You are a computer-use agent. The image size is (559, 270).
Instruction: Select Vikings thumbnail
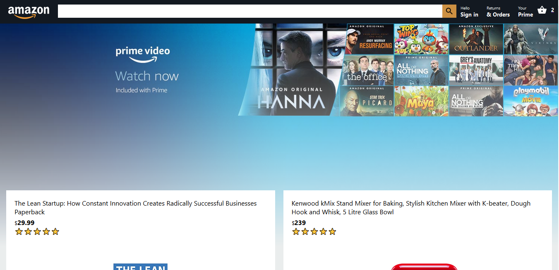click(530, 39)
